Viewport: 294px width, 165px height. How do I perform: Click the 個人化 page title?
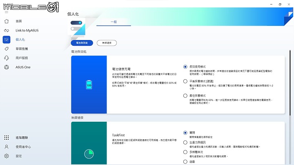point(73,14)
